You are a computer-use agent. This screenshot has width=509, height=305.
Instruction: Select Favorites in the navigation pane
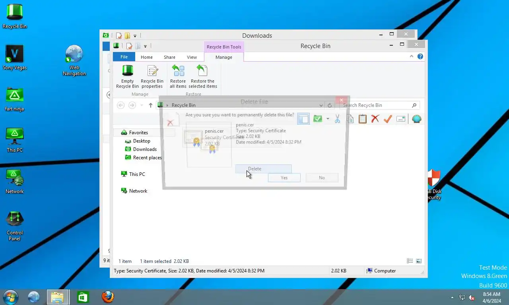[138, 133]
